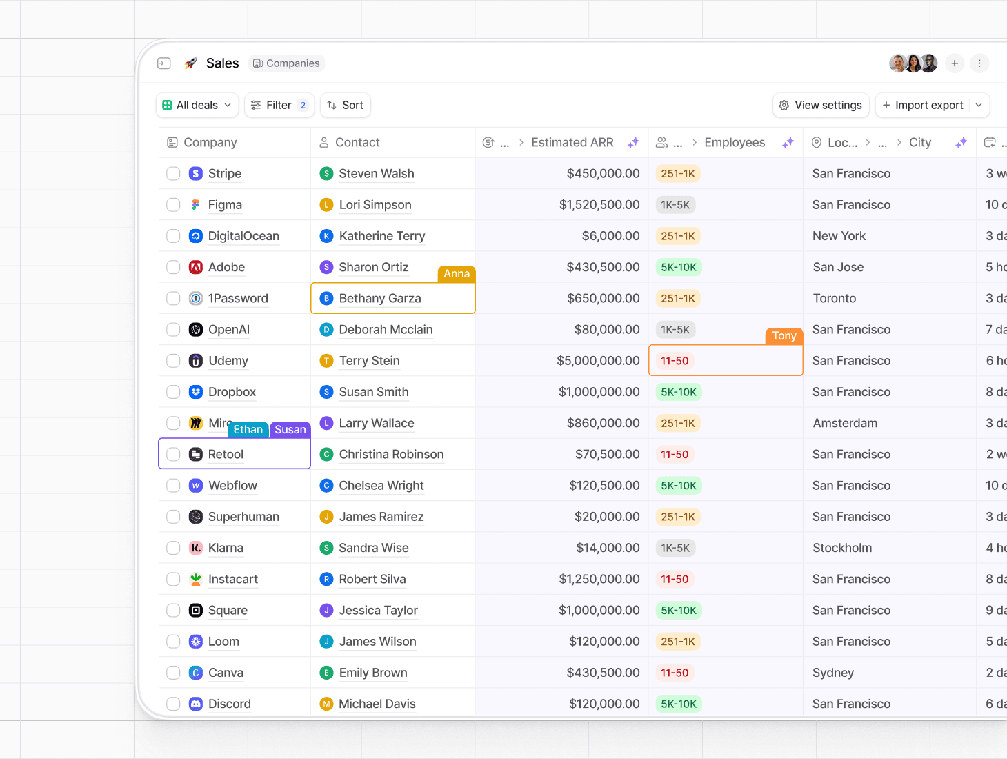1007x759 pixels.
Task: Click the sidebar toggle panel icon
Action: 164,63
